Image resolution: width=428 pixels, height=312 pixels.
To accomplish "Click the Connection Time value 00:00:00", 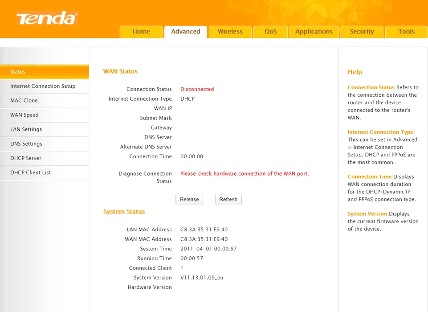I will 192,156.
